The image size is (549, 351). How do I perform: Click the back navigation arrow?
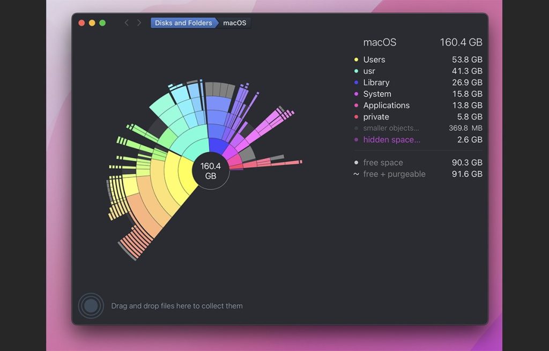(x=127, y=23)
